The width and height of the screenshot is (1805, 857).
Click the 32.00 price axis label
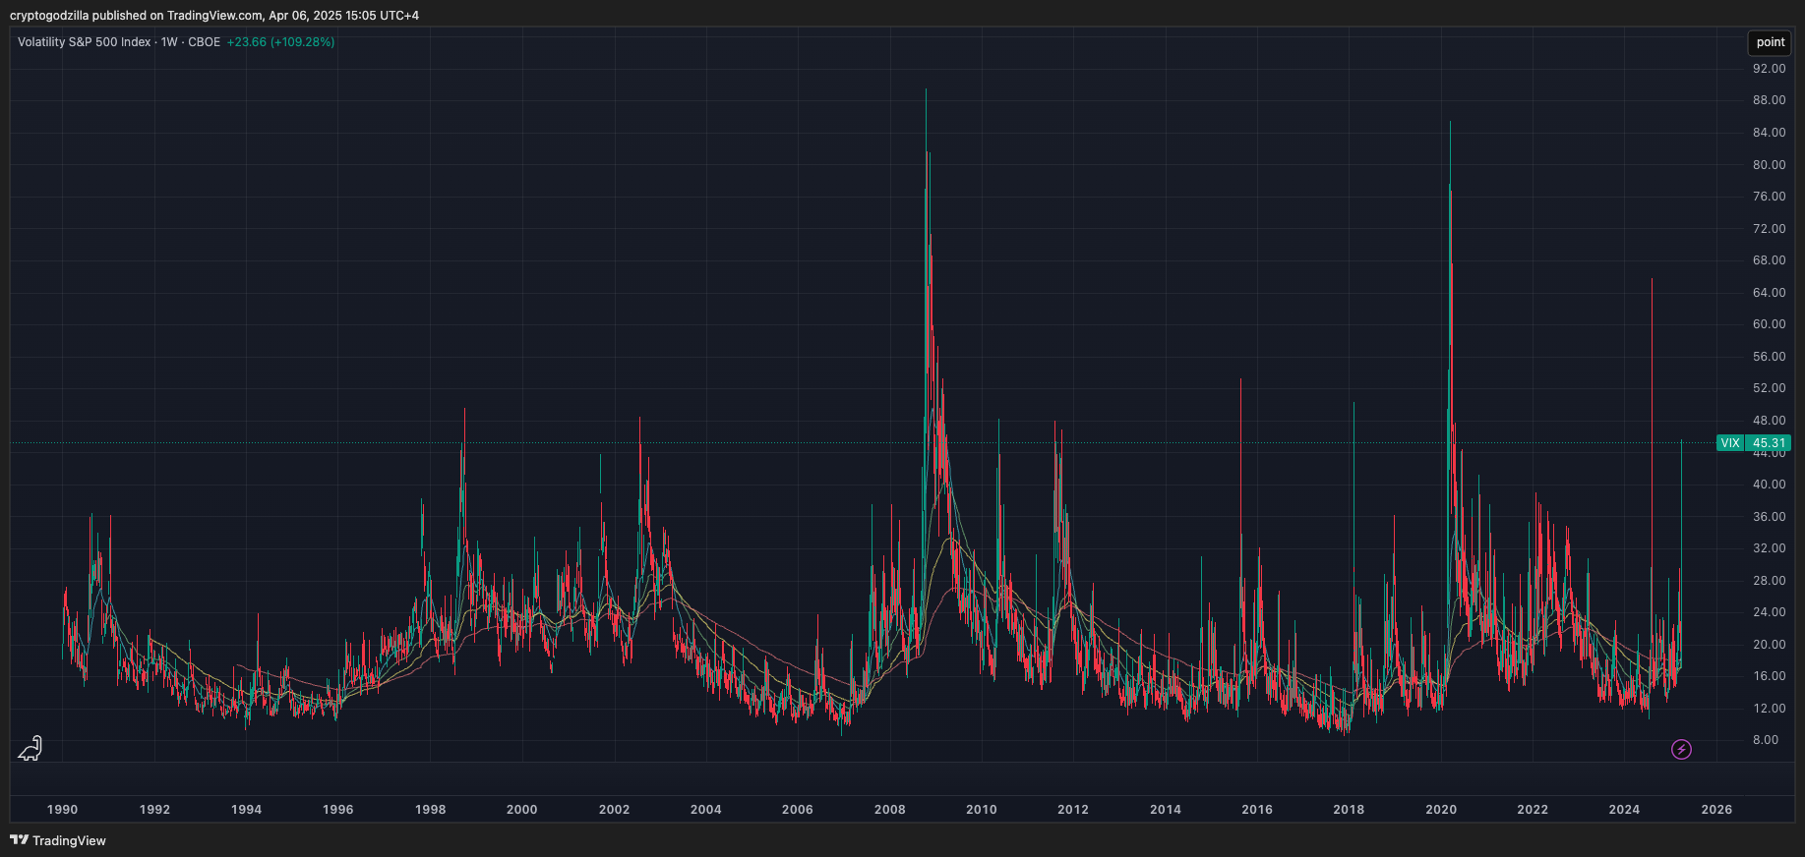tap(1769, 548)
